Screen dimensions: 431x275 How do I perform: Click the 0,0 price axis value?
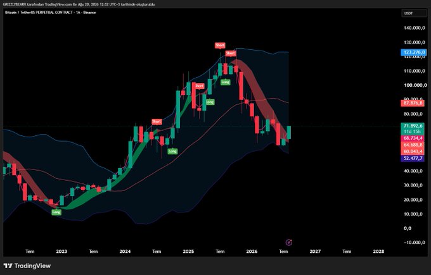coord(408,228)
